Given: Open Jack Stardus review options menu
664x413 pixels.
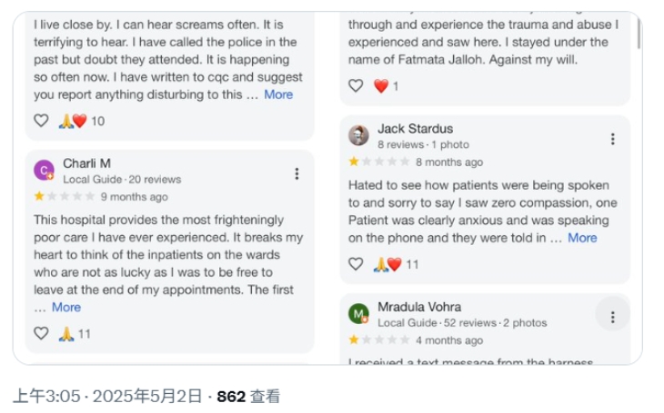Looking at the screenshot, I should (x=612, y=139).
